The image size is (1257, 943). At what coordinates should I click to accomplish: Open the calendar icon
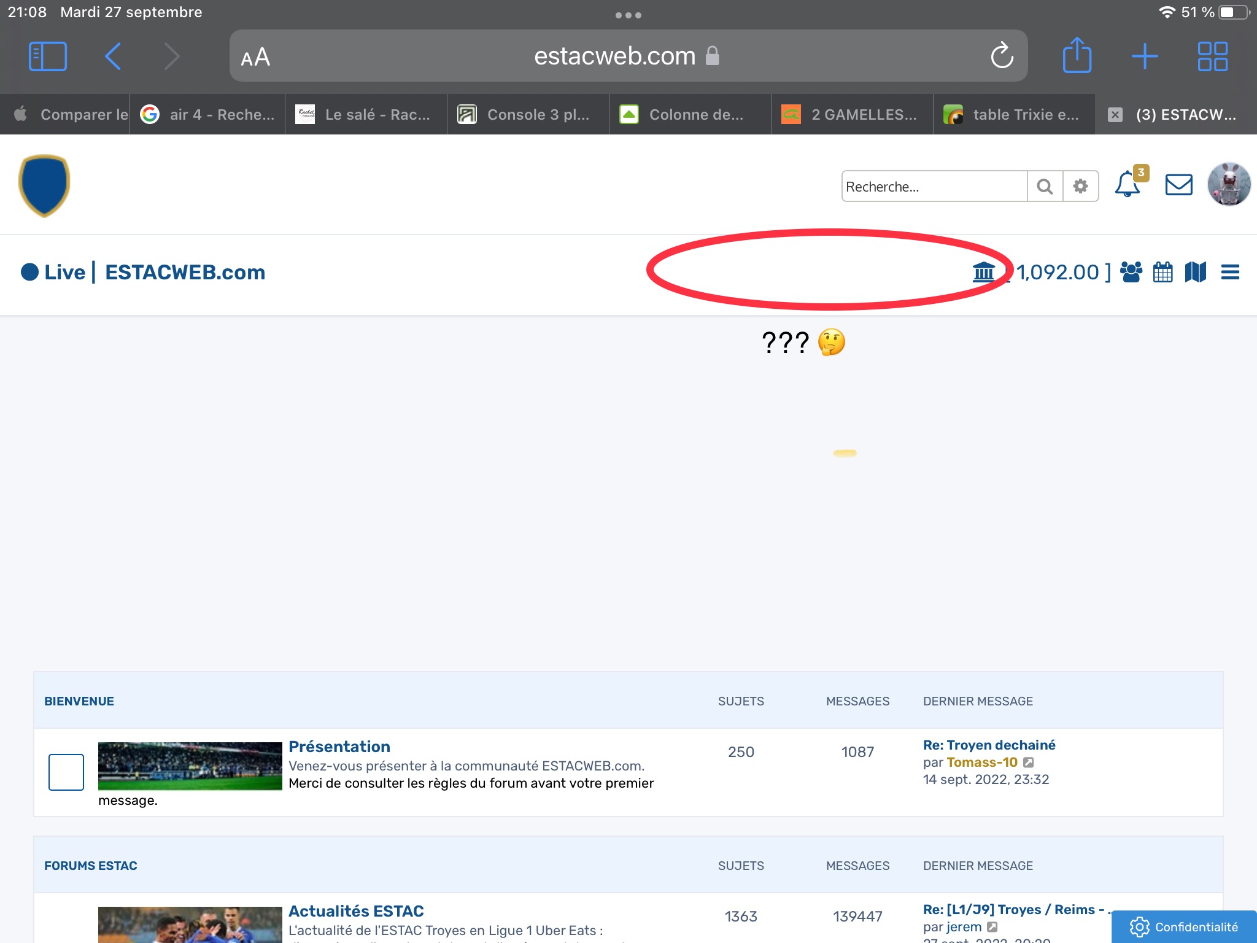pos(1162,272)
